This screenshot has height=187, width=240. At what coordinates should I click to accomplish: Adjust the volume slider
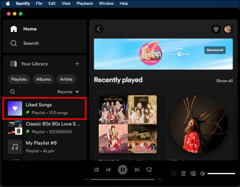pyautogui.click(x=221, y=173)
